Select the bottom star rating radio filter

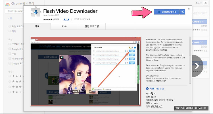tap(10, 92)
